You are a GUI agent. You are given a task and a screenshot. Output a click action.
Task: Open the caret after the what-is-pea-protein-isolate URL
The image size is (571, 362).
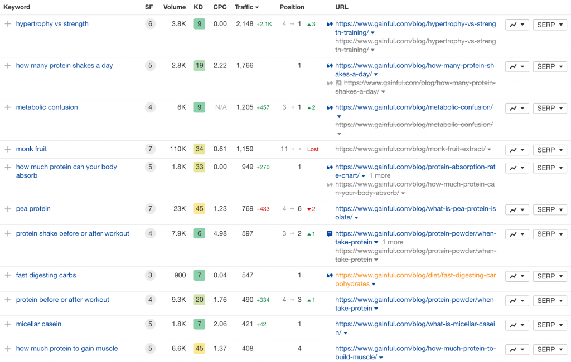[356, 218]
